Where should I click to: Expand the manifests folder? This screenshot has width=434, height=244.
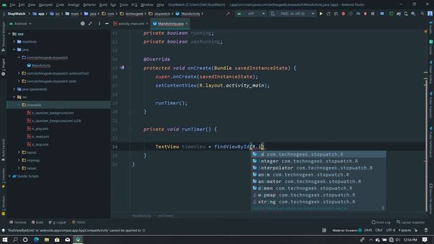[x=14, y=42]
